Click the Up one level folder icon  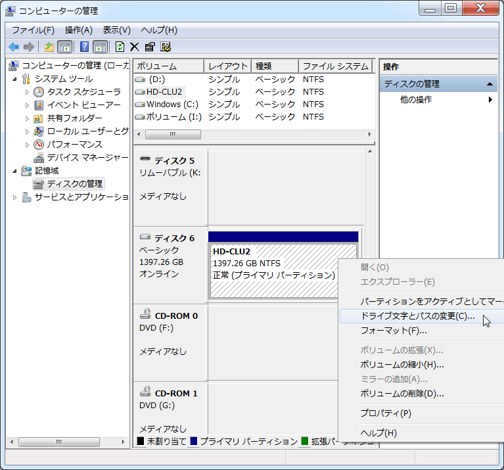[49, 47]
